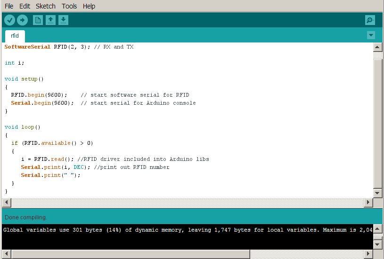Click comment '// start serial for Arduino console'
The width and height of the screenshot is (384, 259).
[138, 103]
